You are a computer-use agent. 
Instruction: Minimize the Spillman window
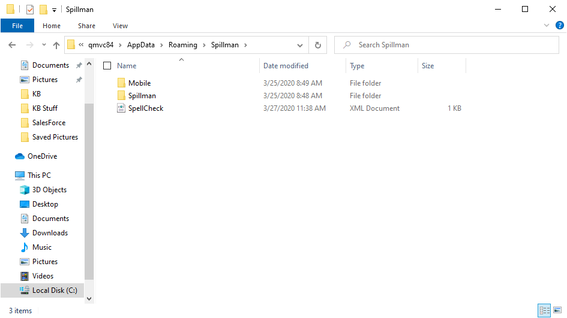(498, 10)
